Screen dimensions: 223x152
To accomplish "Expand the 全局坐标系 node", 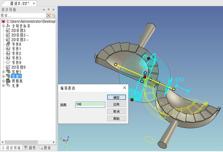I will tap(3, 26).
